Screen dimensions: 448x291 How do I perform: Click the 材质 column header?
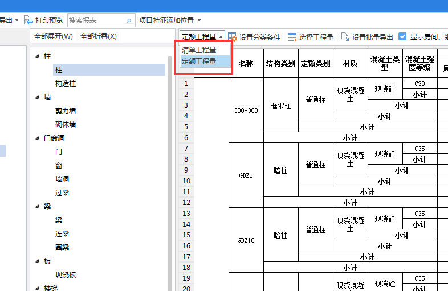coord(351,63)
